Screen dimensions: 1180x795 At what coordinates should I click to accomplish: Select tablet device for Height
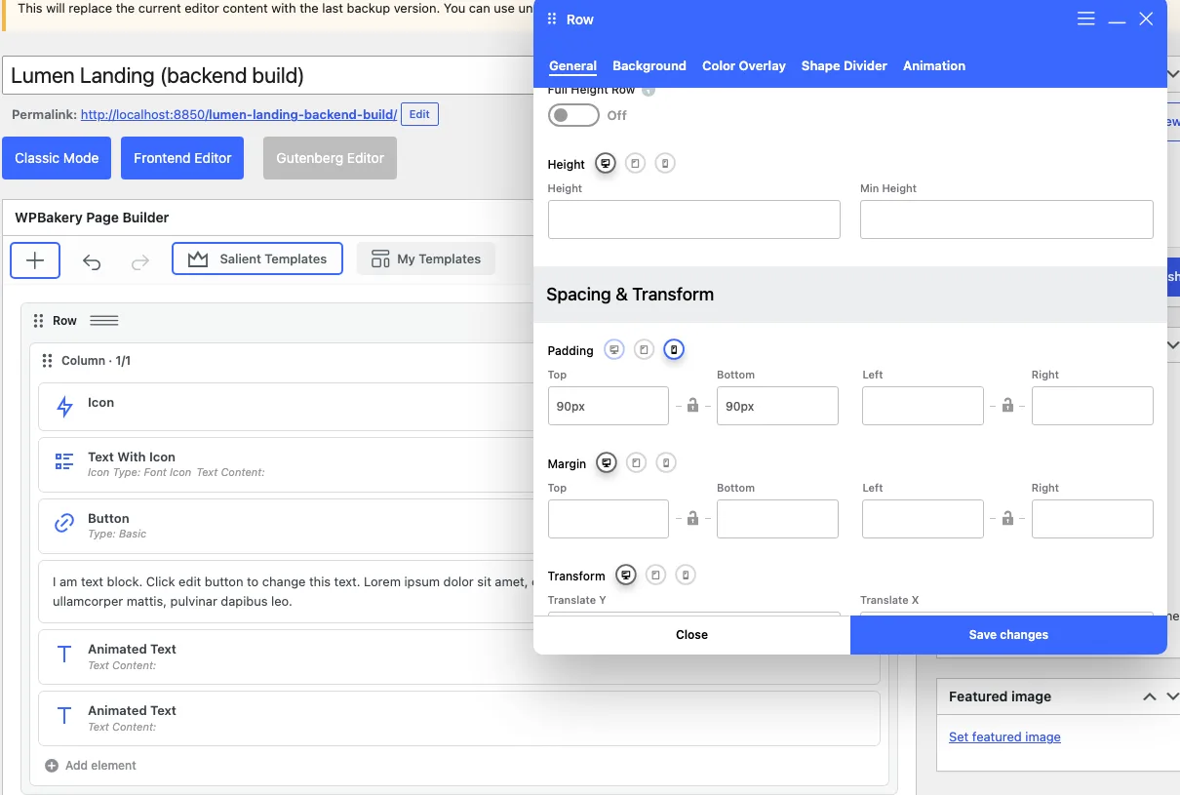click(635, 163)
